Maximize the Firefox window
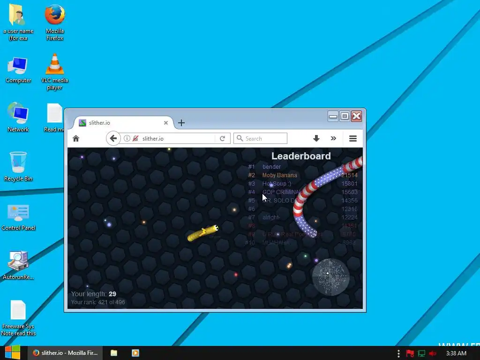 [x=345, y=116]
